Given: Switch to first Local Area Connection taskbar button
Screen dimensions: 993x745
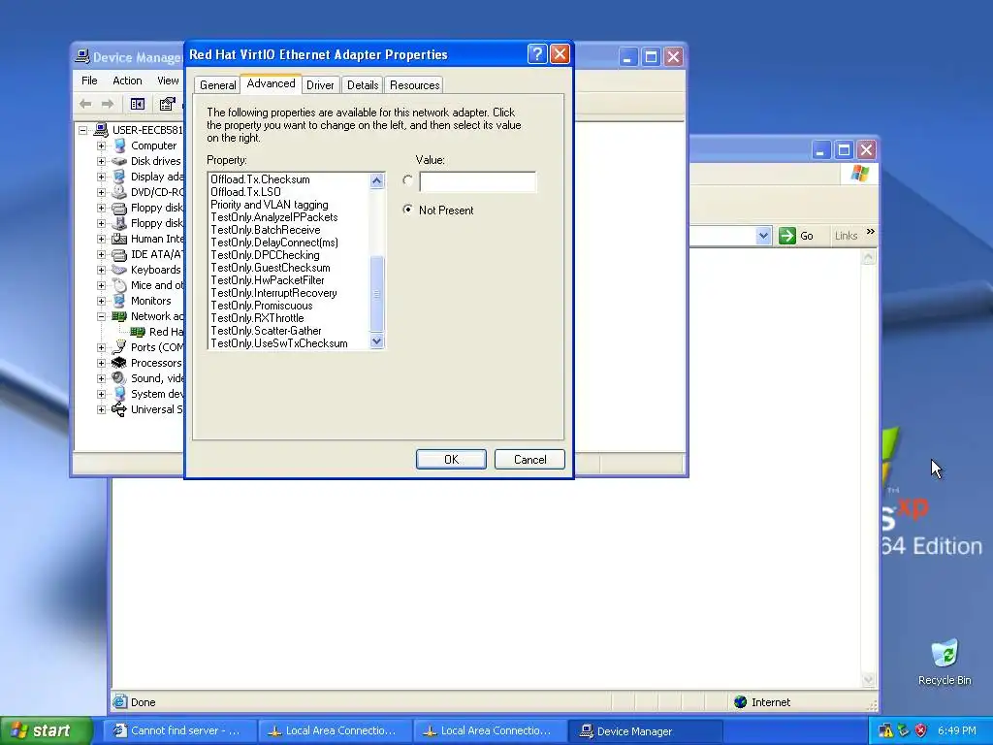Looking at the screenshot, I should [335, 731].
